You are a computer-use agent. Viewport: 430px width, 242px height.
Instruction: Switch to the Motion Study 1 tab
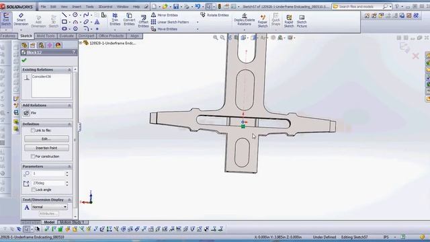[73, 222]
